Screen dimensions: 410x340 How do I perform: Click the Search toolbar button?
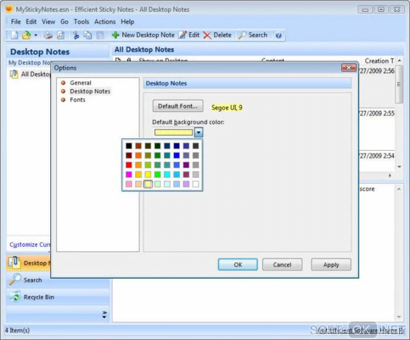tap(252, 35)
